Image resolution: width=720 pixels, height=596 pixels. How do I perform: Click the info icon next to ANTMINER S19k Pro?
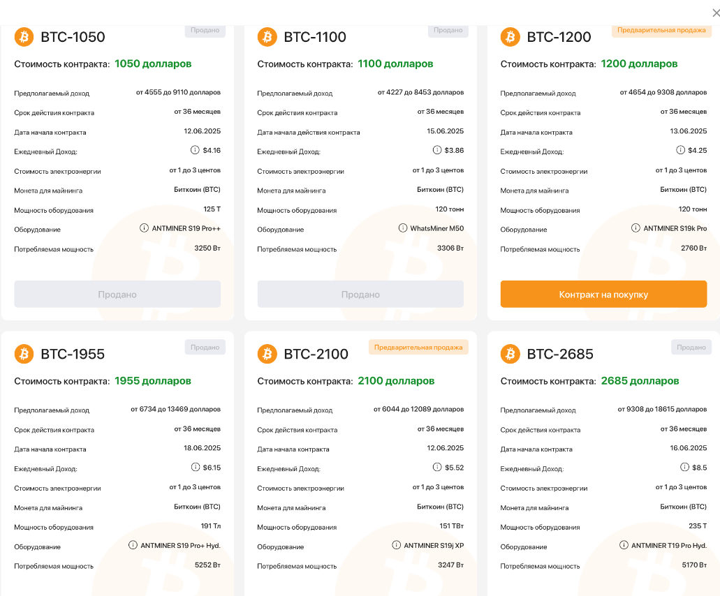(x=635, y=228)
